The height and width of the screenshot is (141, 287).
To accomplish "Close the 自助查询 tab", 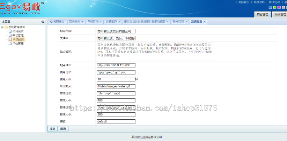I will click(83, 22).
